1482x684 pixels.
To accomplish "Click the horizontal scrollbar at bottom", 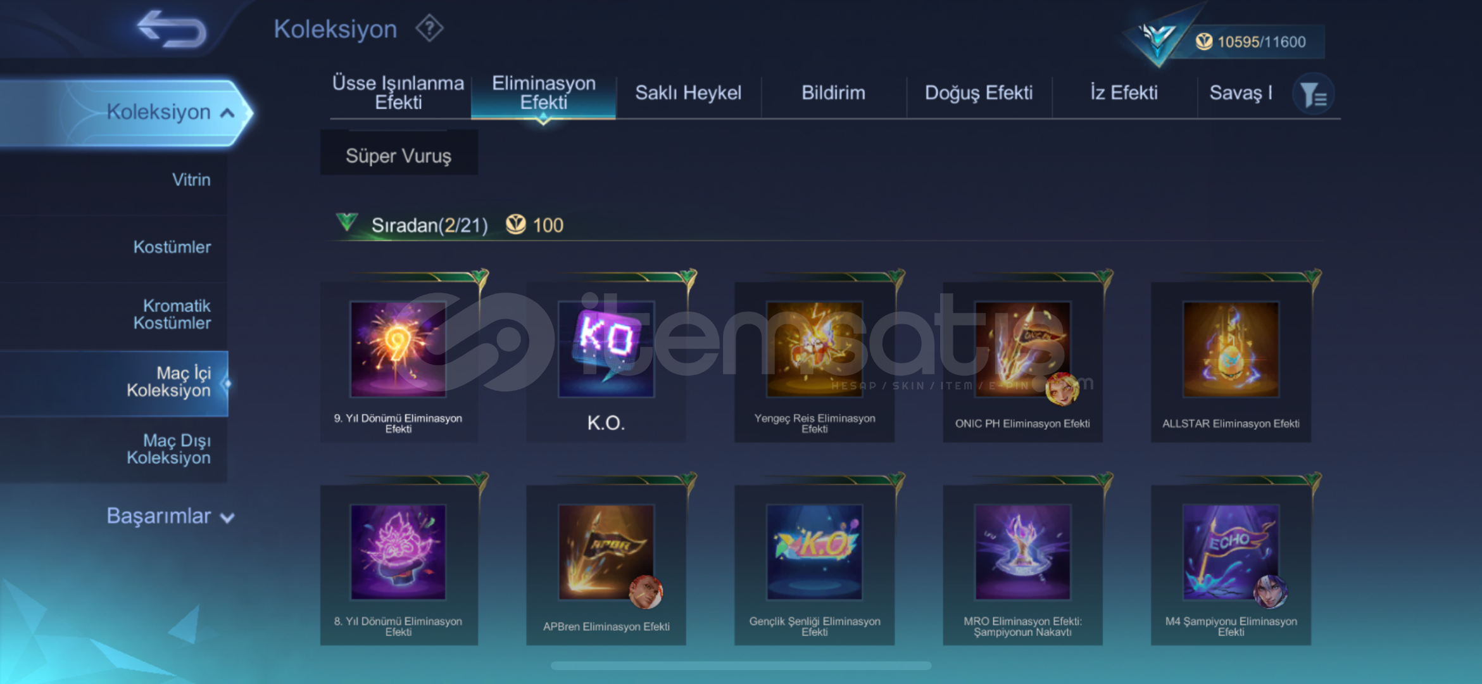I will click(741, 666).
